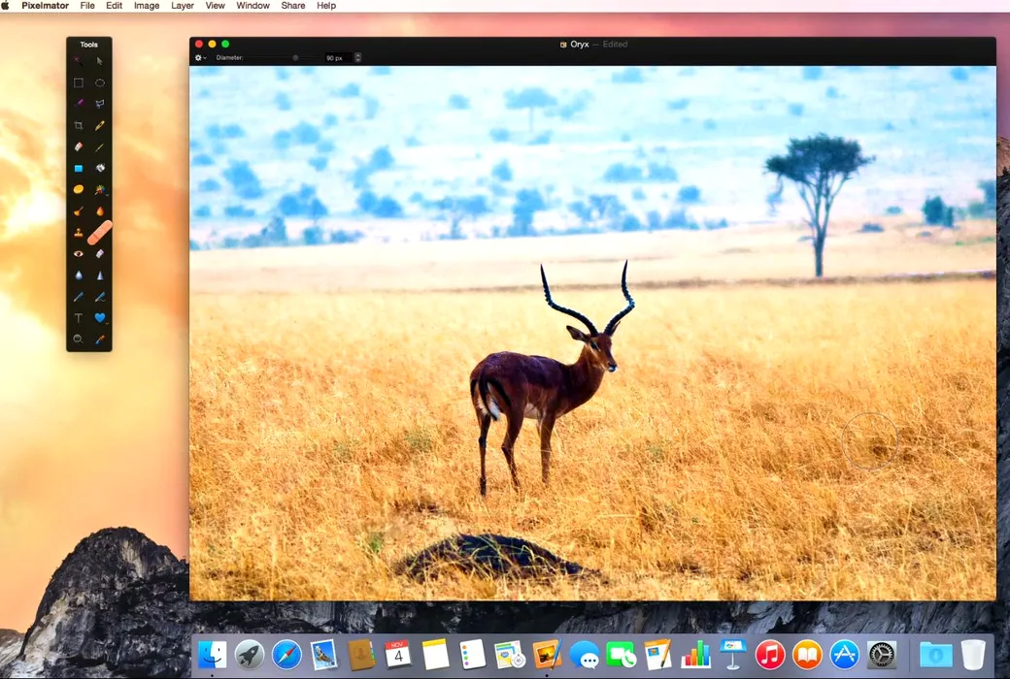This screenshot has height=679, width=1010.
Task: Select the Rectangular Marquee tool
Action: [79, 82]
